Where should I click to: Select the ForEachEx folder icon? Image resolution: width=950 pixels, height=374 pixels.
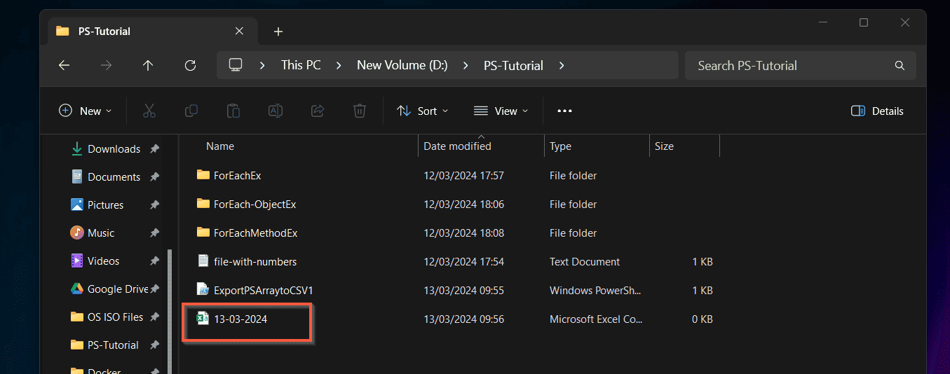(x=203, y=175)
